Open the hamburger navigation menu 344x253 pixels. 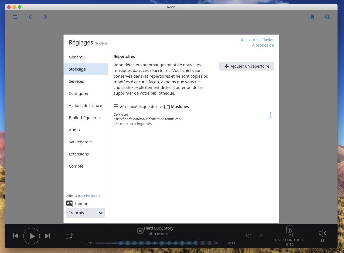[x=15, y=17]
